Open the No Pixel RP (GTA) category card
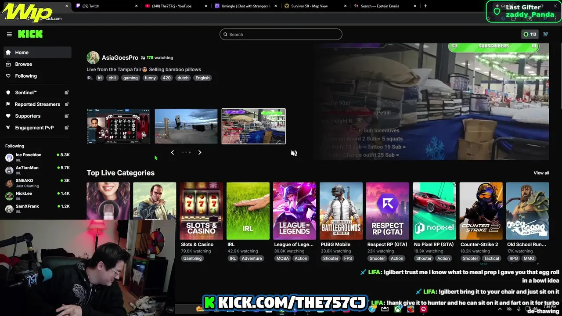 point(434,211)
